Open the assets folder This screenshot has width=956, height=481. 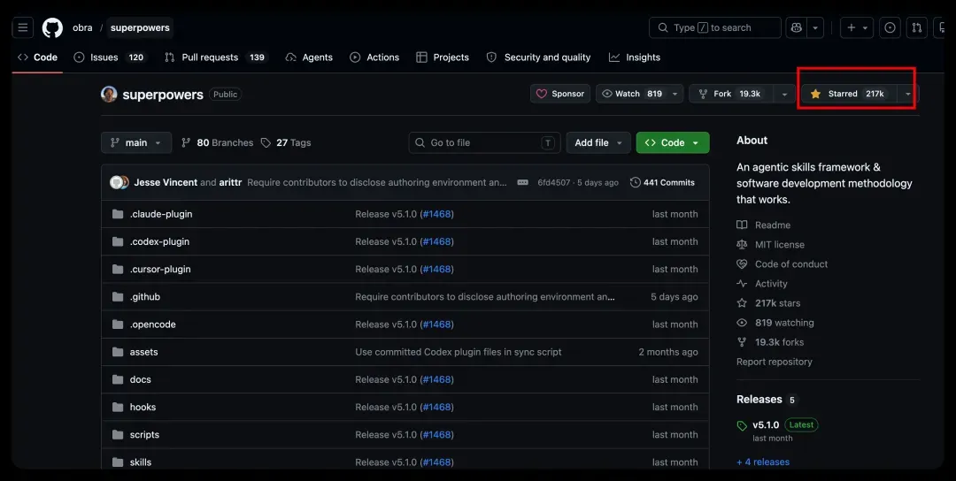pos(144,352)
